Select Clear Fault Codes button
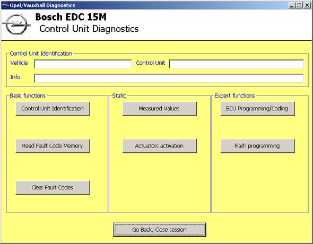This screenshot has width=313, height=244. click(x=53, y=188)
